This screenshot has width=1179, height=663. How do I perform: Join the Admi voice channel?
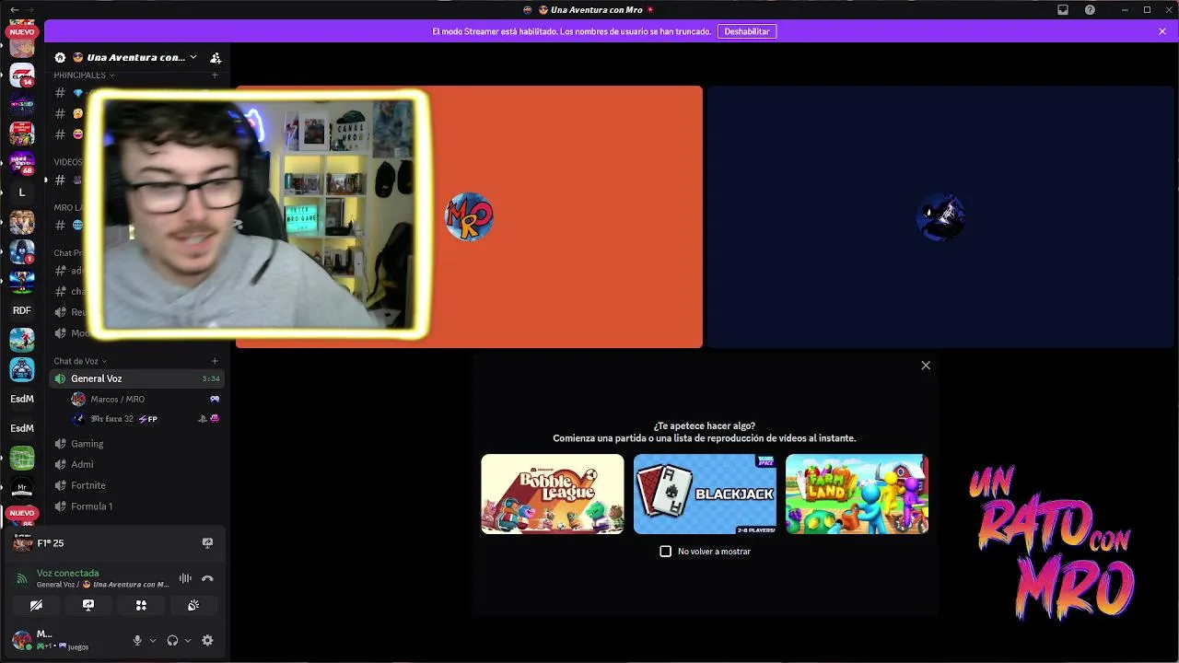(x=136, y=464)
